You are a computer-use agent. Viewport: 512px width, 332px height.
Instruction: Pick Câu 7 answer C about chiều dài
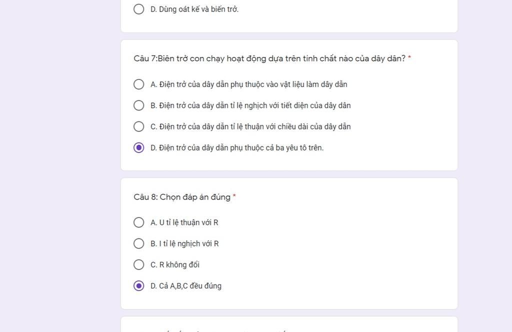pyautogui.click(x=139, y=126)
